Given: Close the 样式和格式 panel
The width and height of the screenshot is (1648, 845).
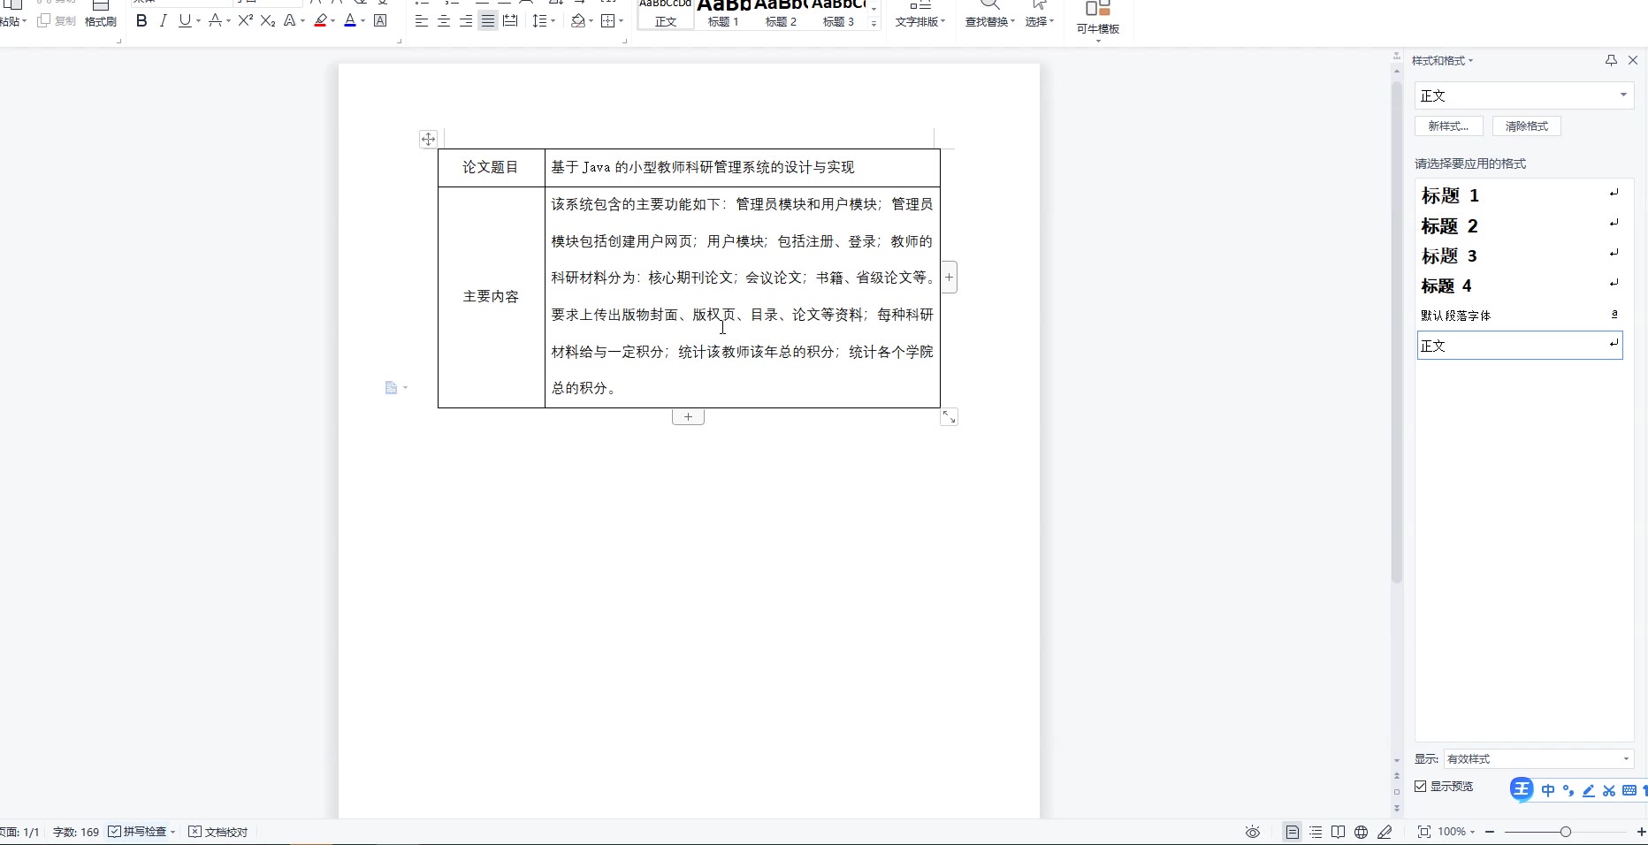Looking at the screenshot, I should [1633, 60].
